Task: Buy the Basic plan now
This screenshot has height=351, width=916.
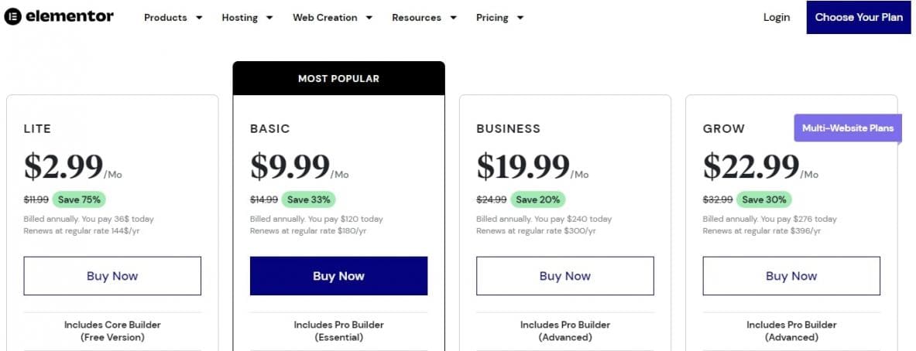Action: point(338,276)
